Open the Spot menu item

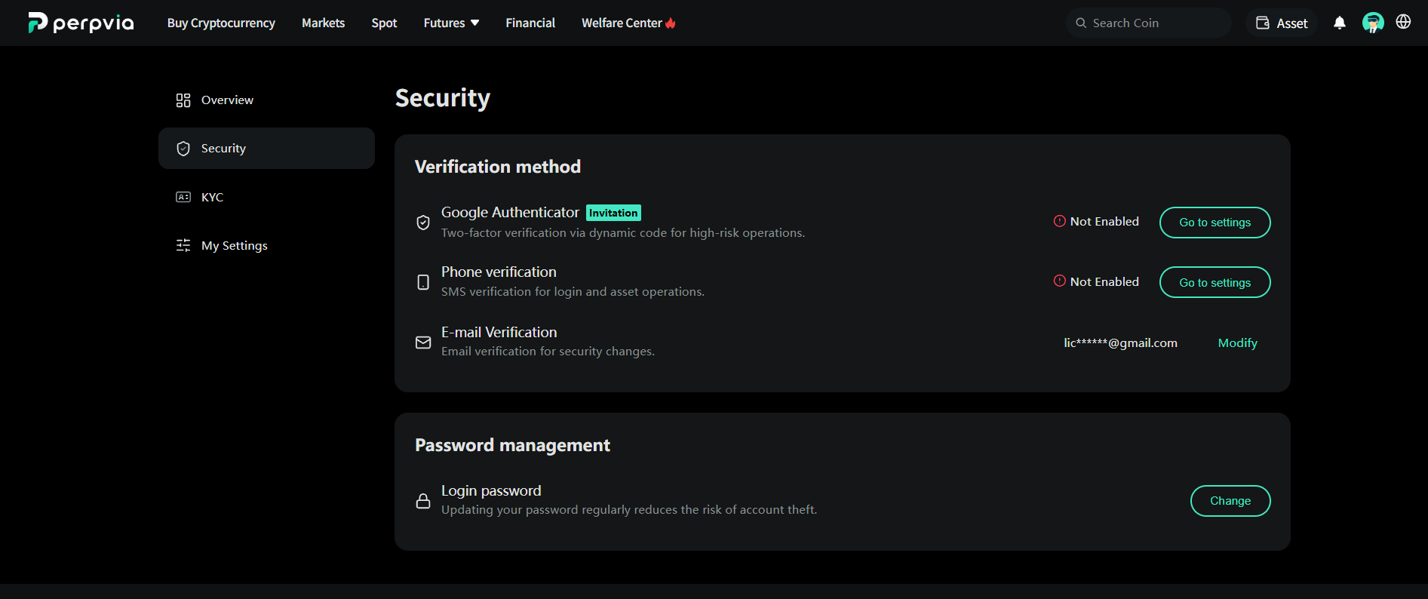tap(384, 23)
